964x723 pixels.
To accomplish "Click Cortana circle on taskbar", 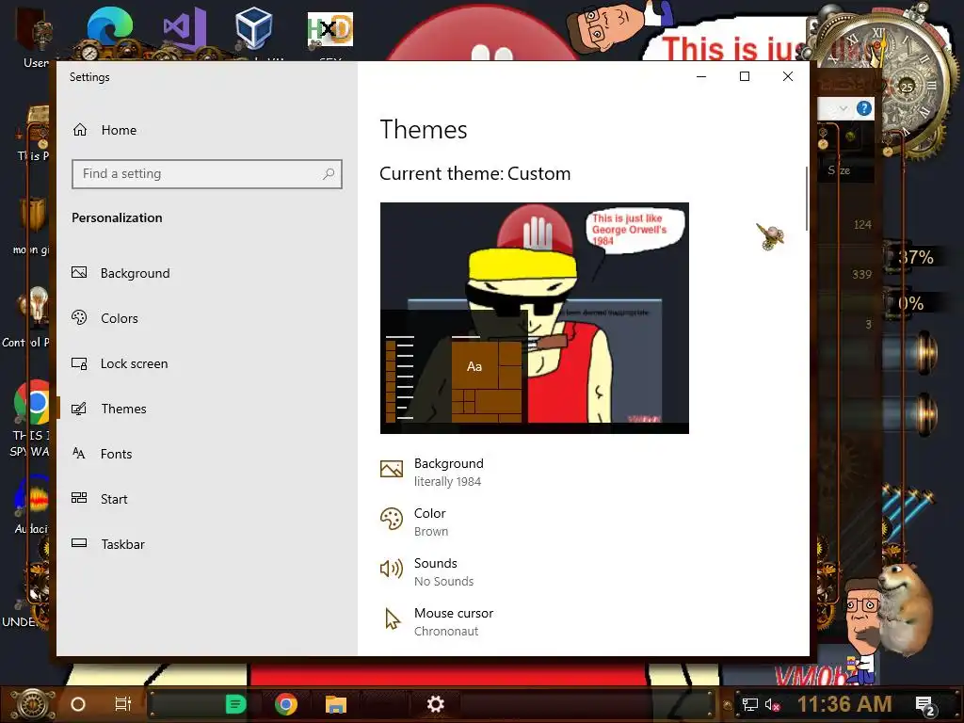I will 78,704.
